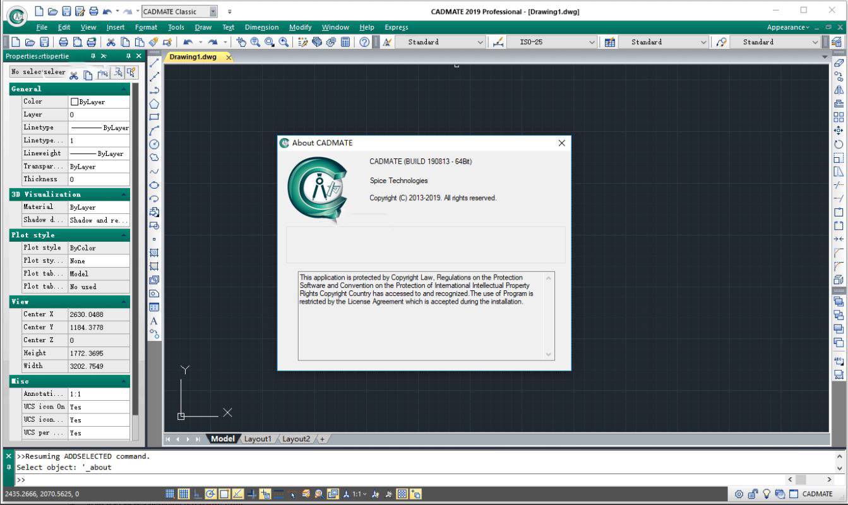Select the Circle drawing tool

154,144
